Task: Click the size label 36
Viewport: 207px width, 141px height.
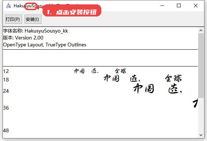Action: (x=6, y=108)
